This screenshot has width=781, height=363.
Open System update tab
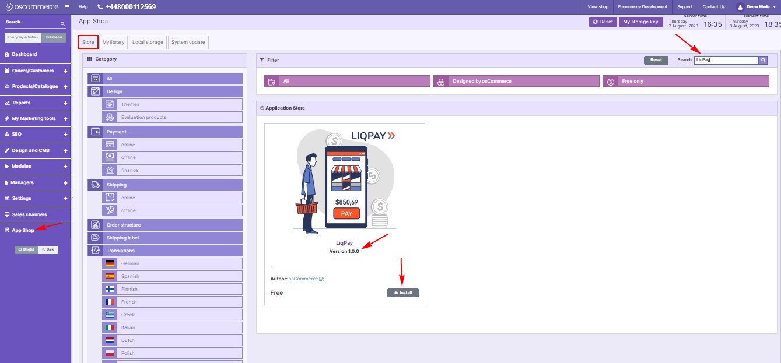[188, 43]
